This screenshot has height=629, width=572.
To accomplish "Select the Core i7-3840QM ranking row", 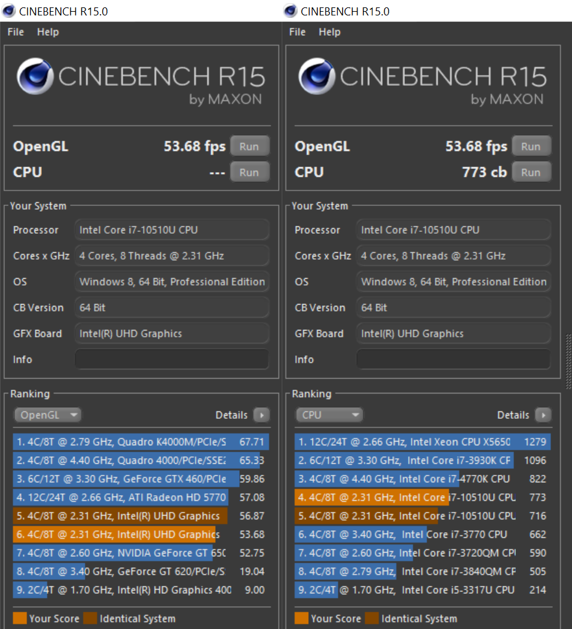I will point(423,571).
